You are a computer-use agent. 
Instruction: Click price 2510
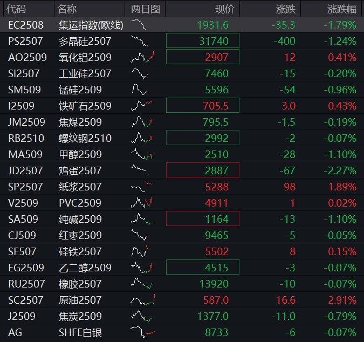pyautogui.click(x=217, y=154)
